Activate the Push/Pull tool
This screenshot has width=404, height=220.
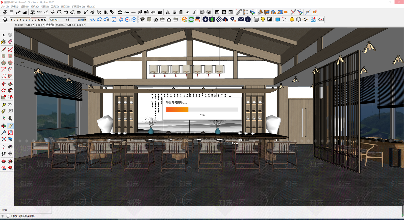[10, 84]
